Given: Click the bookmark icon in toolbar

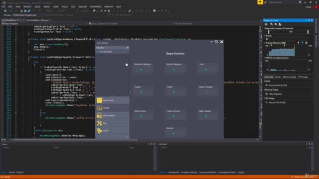Looking at the screenshot, I should click(x=155, y=11).
